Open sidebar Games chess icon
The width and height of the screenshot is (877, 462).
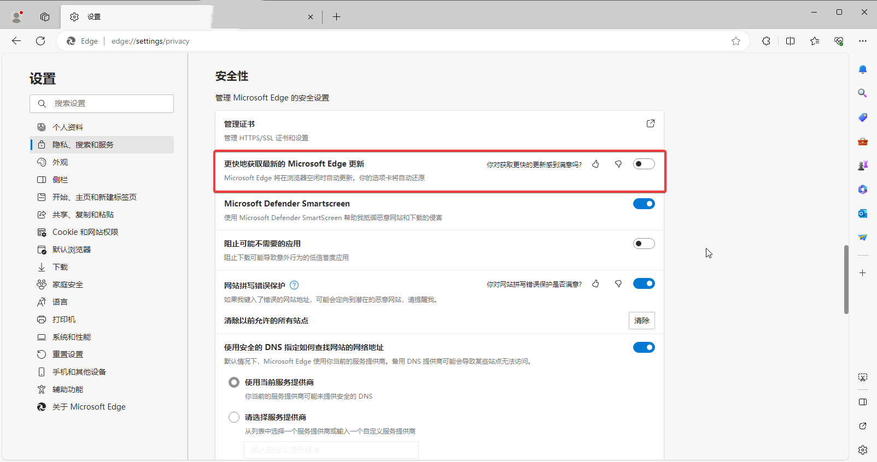pyautogui.click(x=863, y=165)
